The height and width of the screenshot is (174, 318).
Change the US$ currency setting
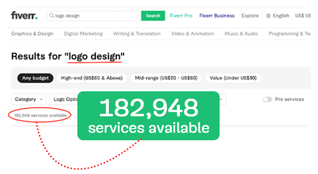(x=303, y=16)
